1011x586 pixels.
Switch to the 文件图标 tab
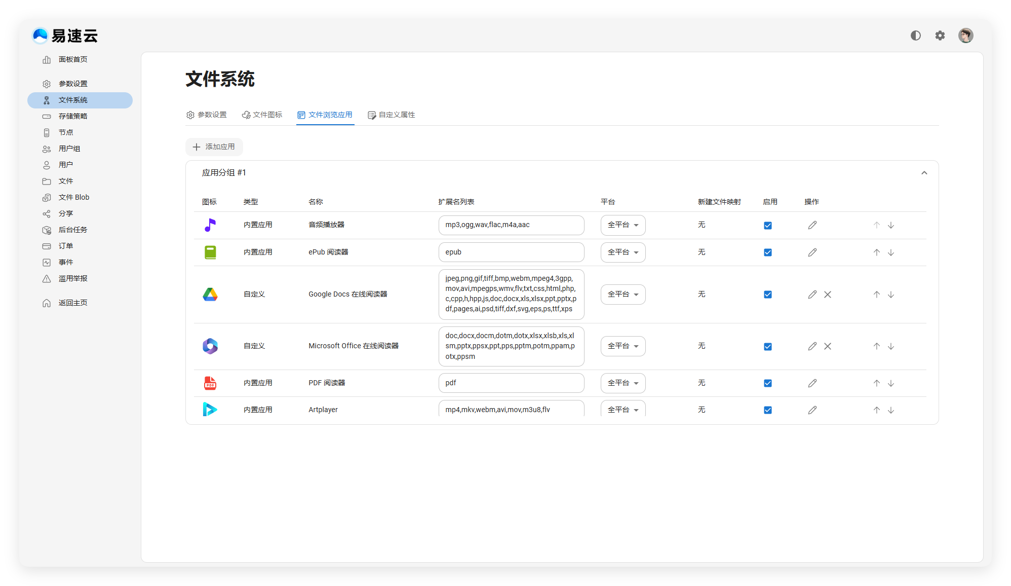[x=262, y=115]
